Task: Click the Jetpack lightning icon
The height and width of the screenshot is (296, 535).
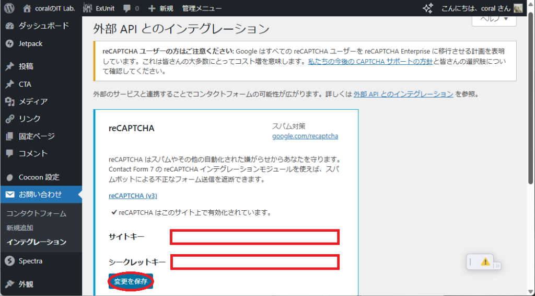Action: pos(9,44)
